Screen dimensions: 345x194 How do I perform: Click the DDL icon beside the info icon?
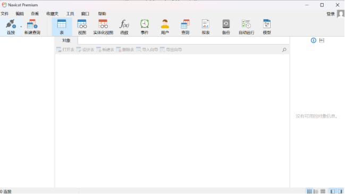(x=322, y=40)
